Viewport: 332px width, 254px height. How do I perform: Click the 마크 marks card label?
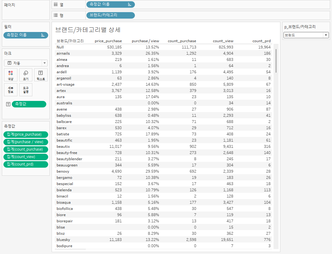(x=8, y=53)
